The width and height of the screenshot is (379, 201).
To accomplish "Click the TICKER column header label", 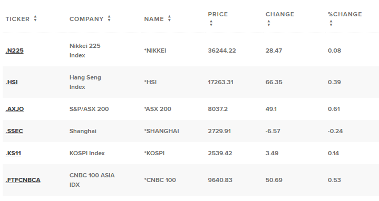I will pyautogui.click(x=17, y=19).
